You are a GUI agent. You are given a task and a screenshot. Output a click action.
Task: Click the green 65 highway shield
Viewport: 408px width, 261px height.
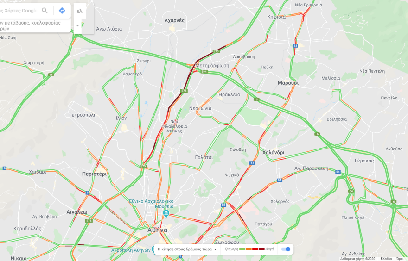(51, 75)
